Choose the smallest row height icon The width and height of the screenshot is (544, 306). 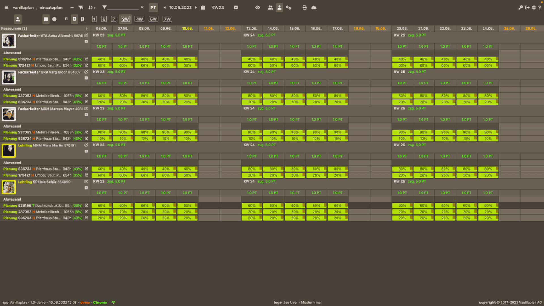pyautogui.click(x=66, y=19)
